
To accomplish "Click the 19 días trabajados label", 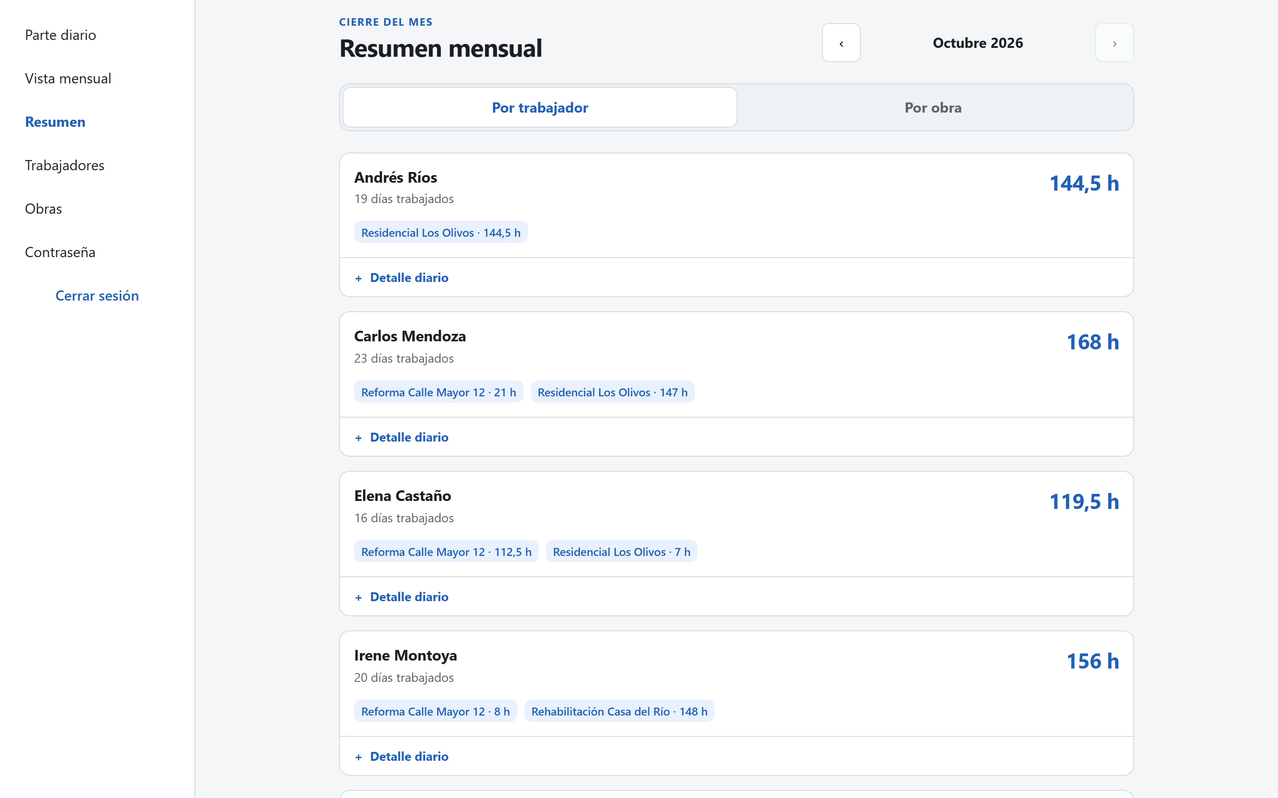I will coord(404,199).
